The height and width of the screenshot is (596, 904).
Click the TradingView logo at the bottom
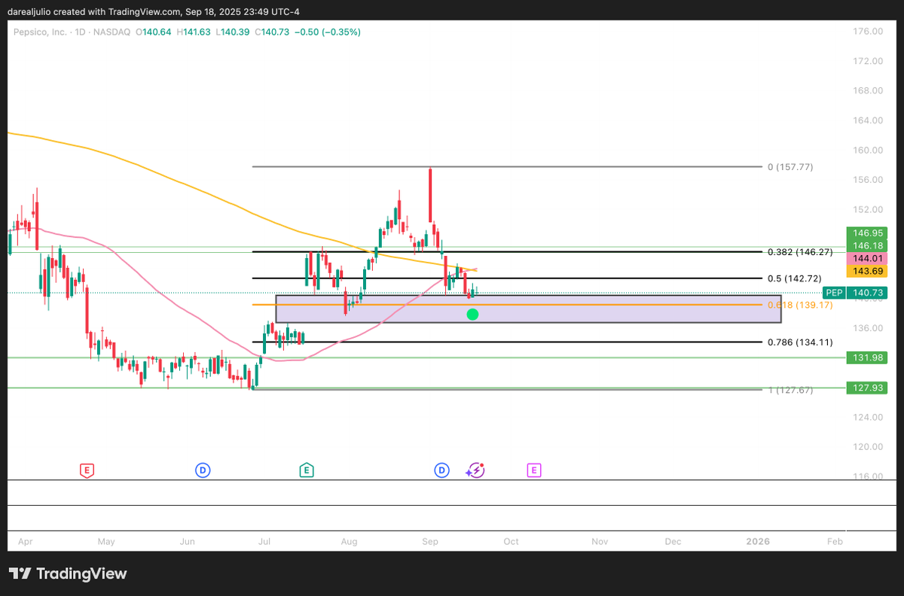click(68, 573)
